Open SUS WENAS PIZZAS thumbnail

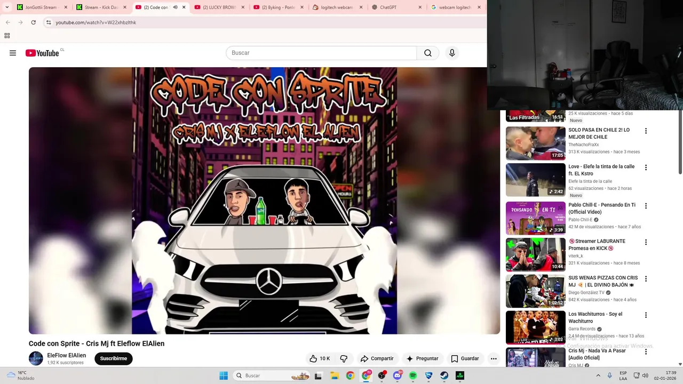[x=535, y=291]
